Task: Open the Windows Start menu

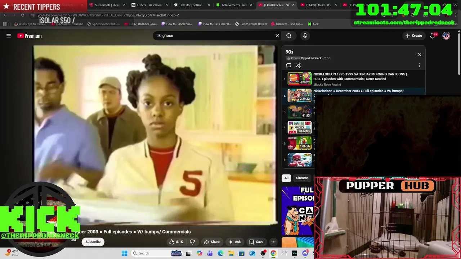Action: tap(125, 253)
